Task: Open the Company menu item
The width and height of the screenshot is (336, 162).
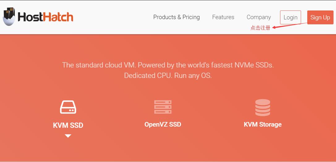Action: pos(259,17)
